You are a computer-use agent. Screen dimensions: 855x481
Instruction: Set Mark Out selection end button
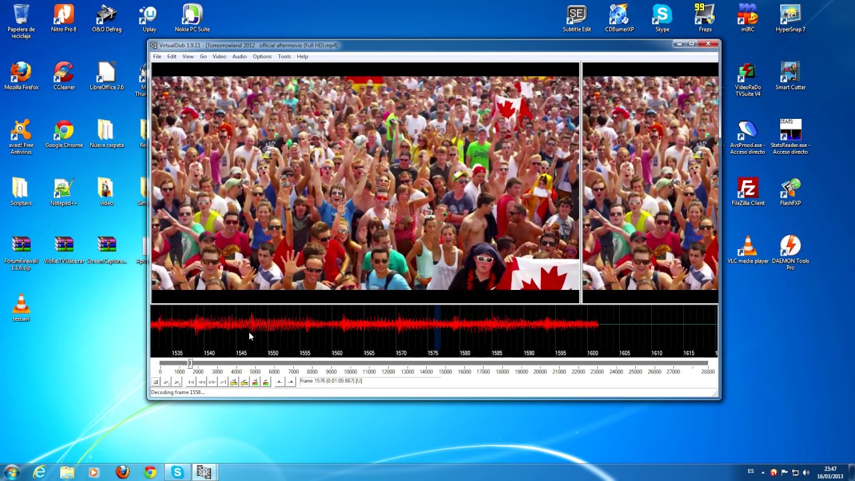[291, 381]
